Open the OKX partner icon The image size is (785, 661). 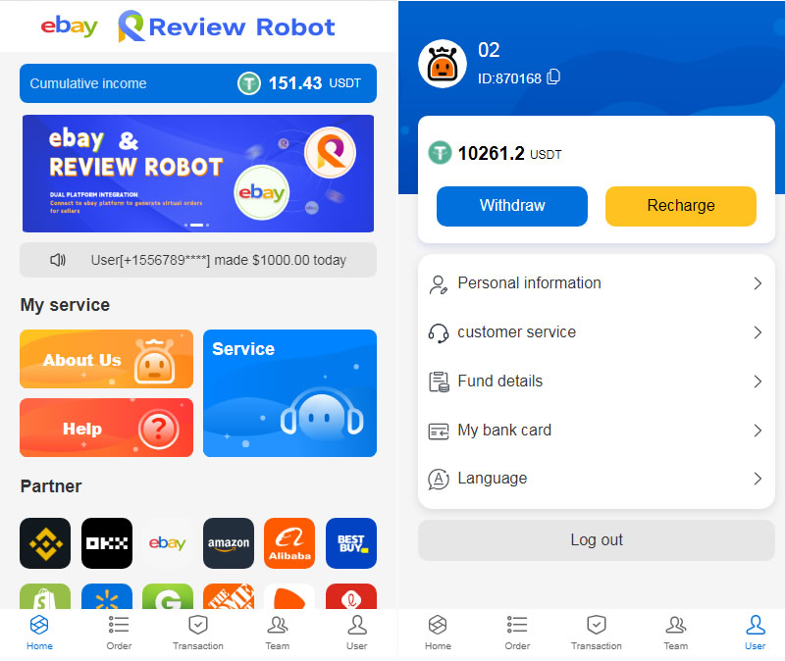click(107, 543)
